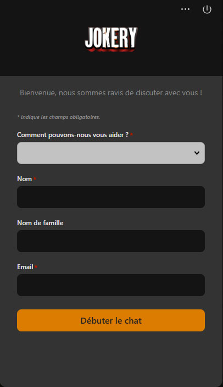Focus the Nom text field

click(111, 197)
